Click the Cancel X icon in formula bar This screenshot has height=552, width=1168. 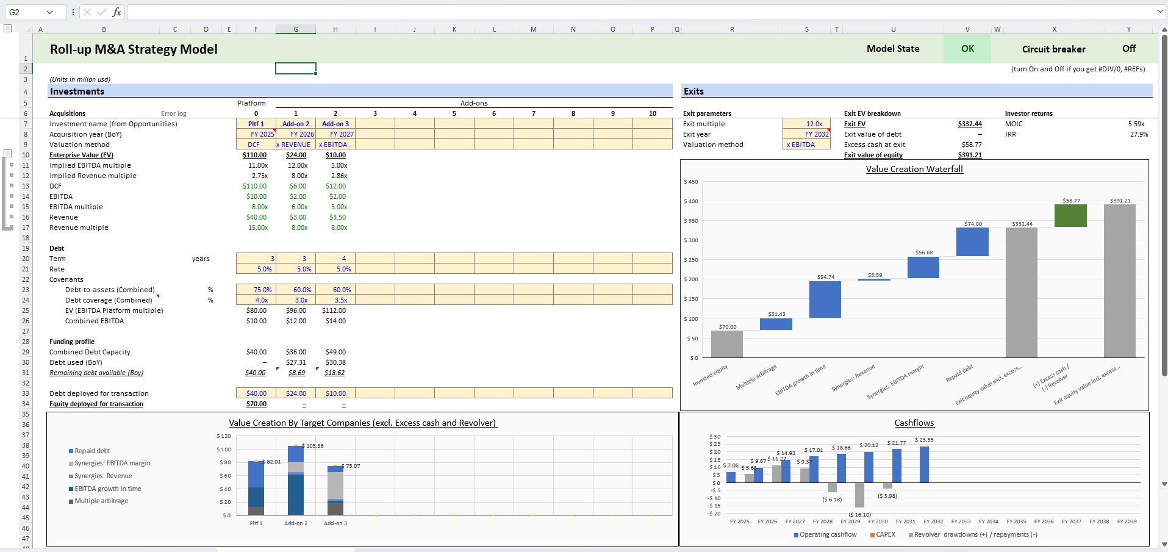tap(87, 12)
